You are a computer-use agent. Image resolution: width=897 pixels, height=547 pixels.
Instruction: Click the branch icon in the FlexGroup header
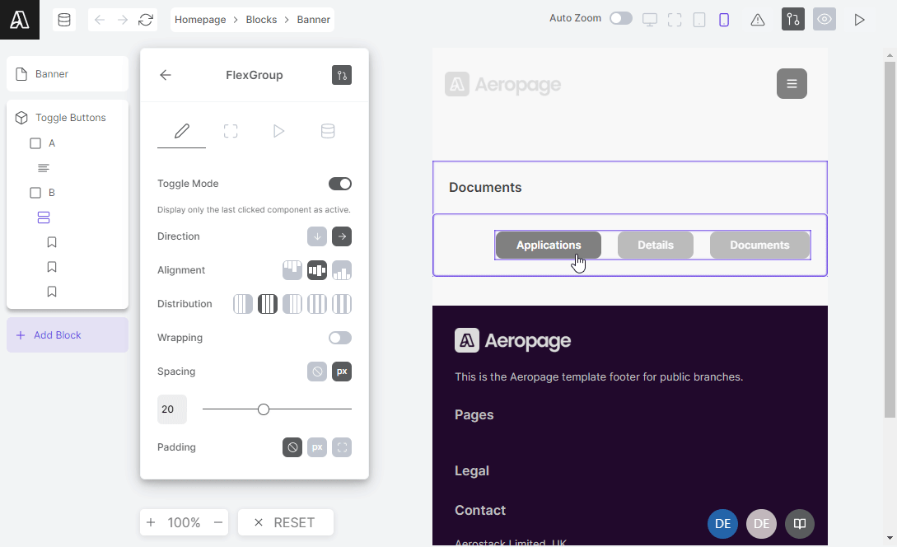coord(342,75)
